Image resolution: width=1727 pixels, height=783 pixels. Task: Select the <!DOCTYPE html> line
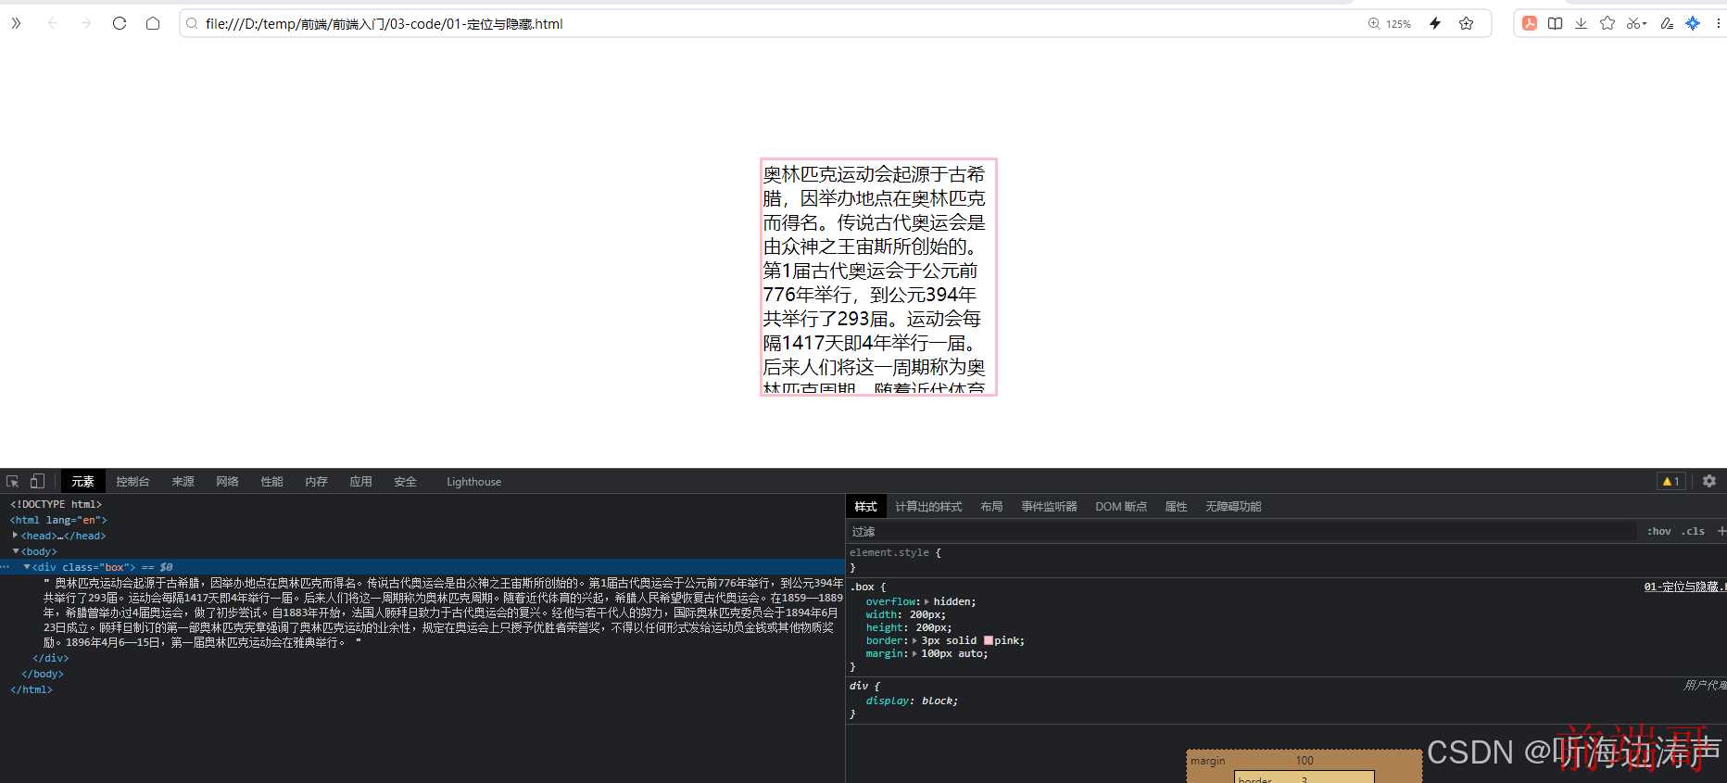click(x=56, y=505)
